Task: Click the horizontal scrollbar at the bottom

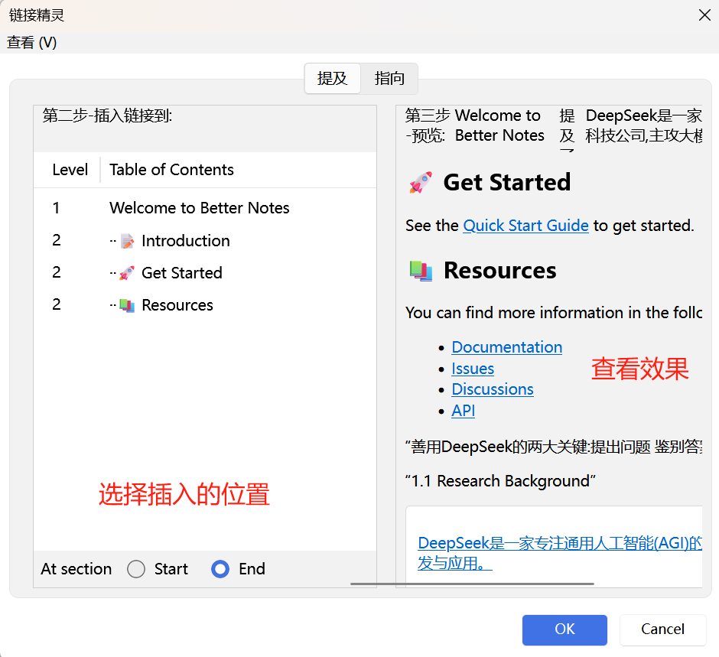Action: click(472, 584)
